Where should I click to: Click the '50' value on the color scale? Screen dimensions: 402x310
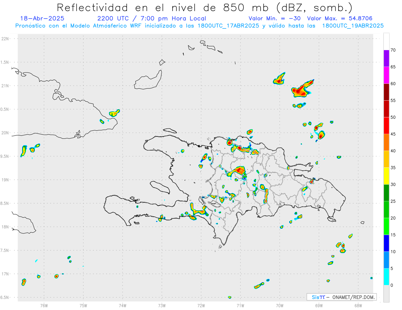[x=393, y=117]
